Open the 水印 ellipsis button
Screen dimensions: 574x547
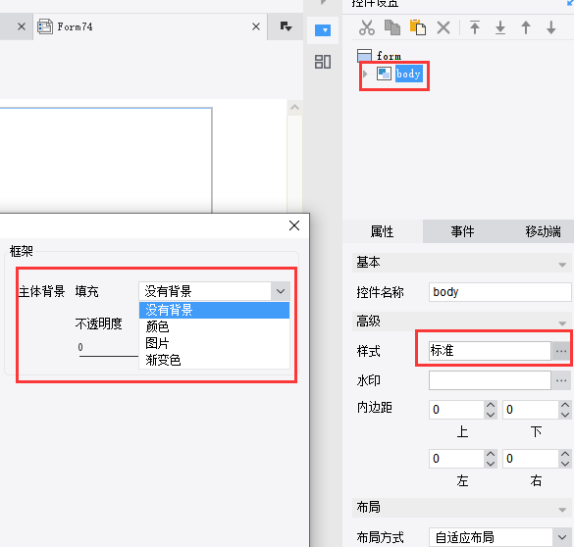click(x=561, y=380)
